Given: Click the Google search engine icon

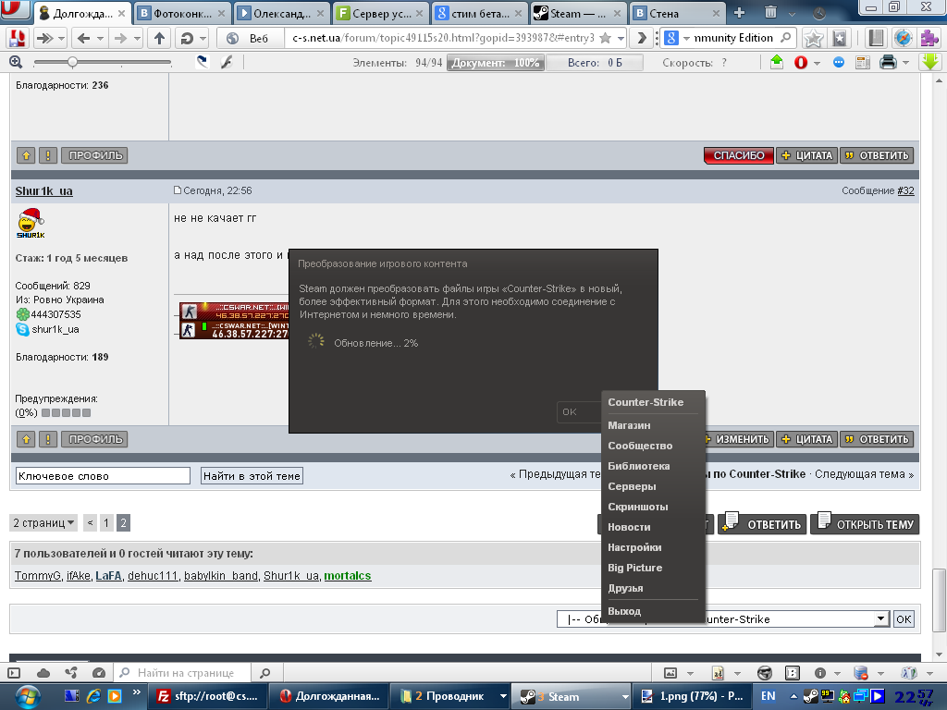Looking at the screenshot, I should [x=671, y=38].
